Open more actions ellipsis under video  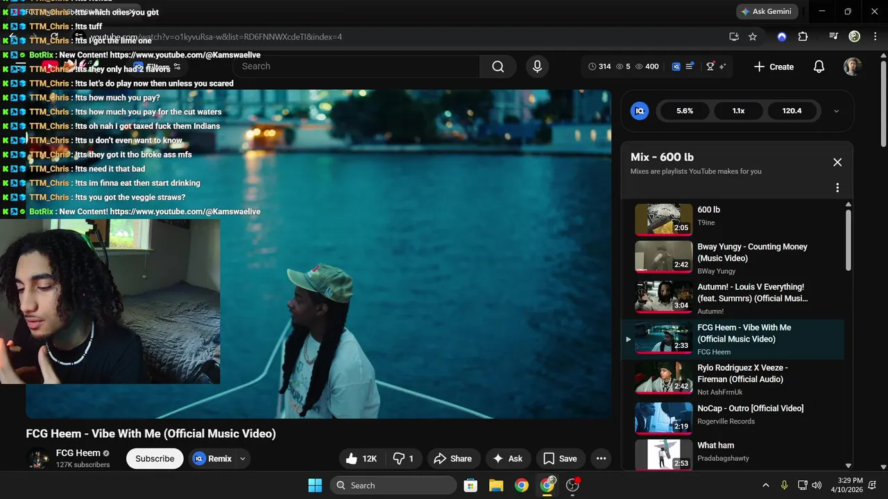click(x=601, y=459)
